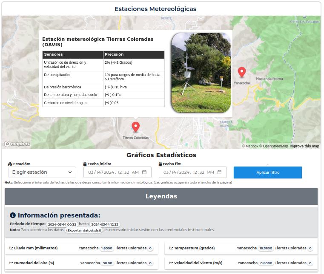Open the © OpenStreetMap attribution link

(274, 146)
